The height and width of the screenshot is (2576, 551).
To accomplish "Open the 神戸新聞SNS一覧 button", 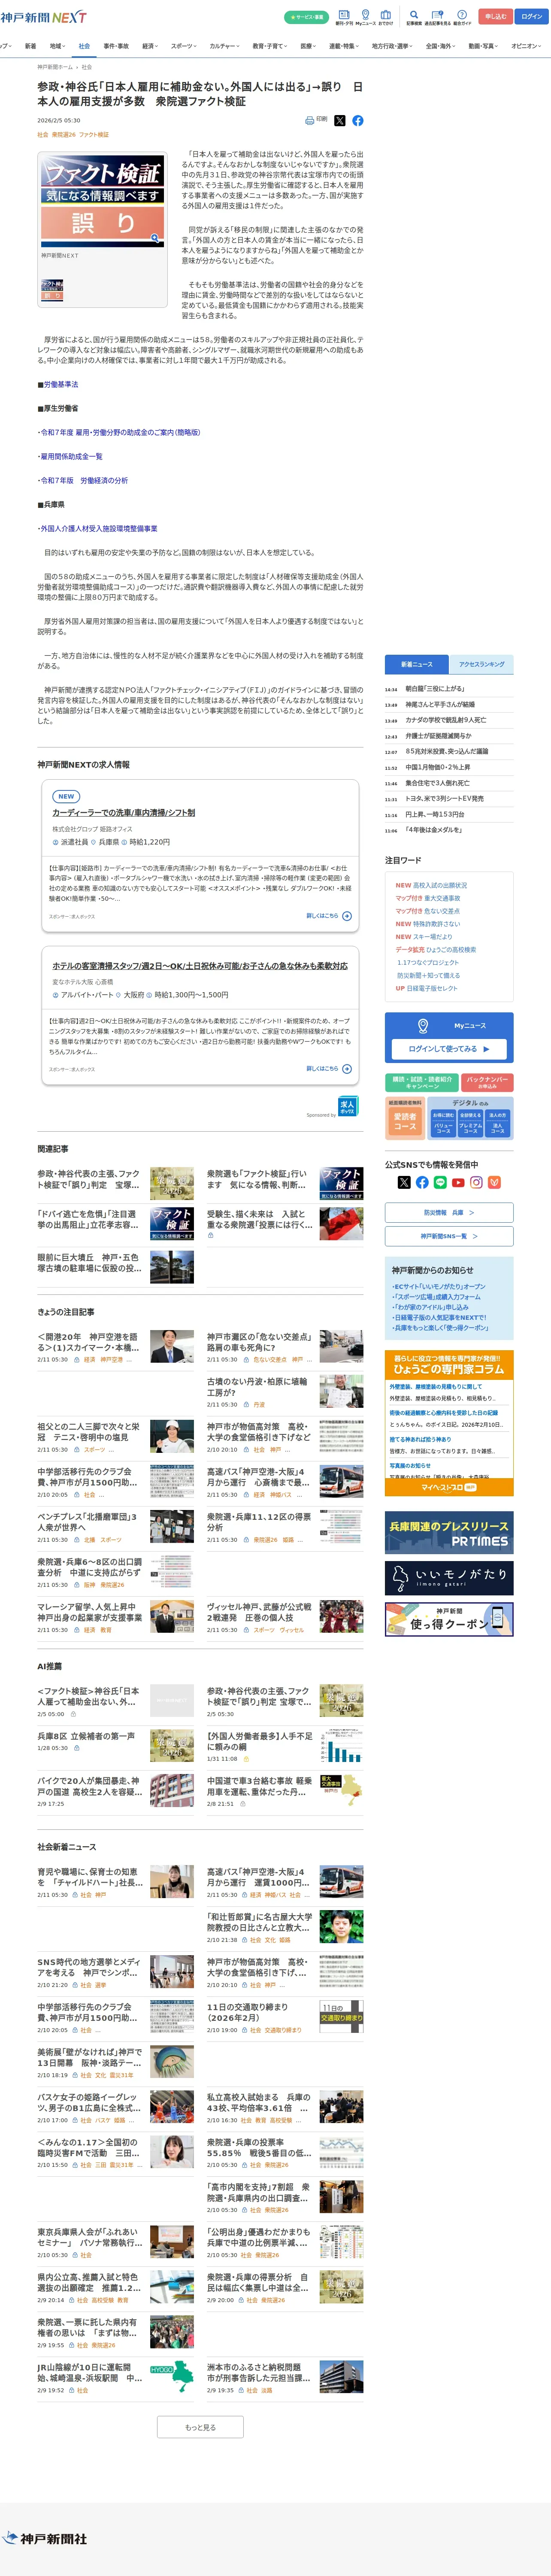I will tap(449, 1236).
